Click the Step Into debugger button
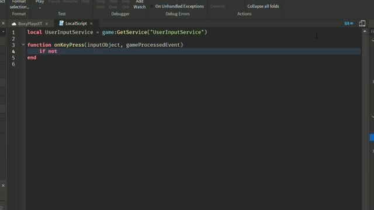374x210 pixels. coord(101,4)
